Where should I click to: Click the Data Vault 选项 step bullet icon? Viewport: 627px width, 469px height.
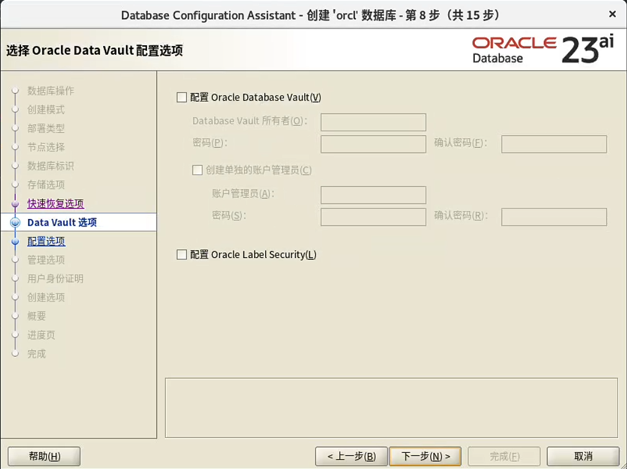(16, 223)
